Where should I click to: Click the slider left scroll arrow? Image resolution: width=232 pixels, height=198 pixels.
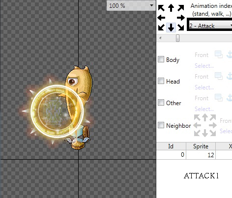click(x=160, y=38)
